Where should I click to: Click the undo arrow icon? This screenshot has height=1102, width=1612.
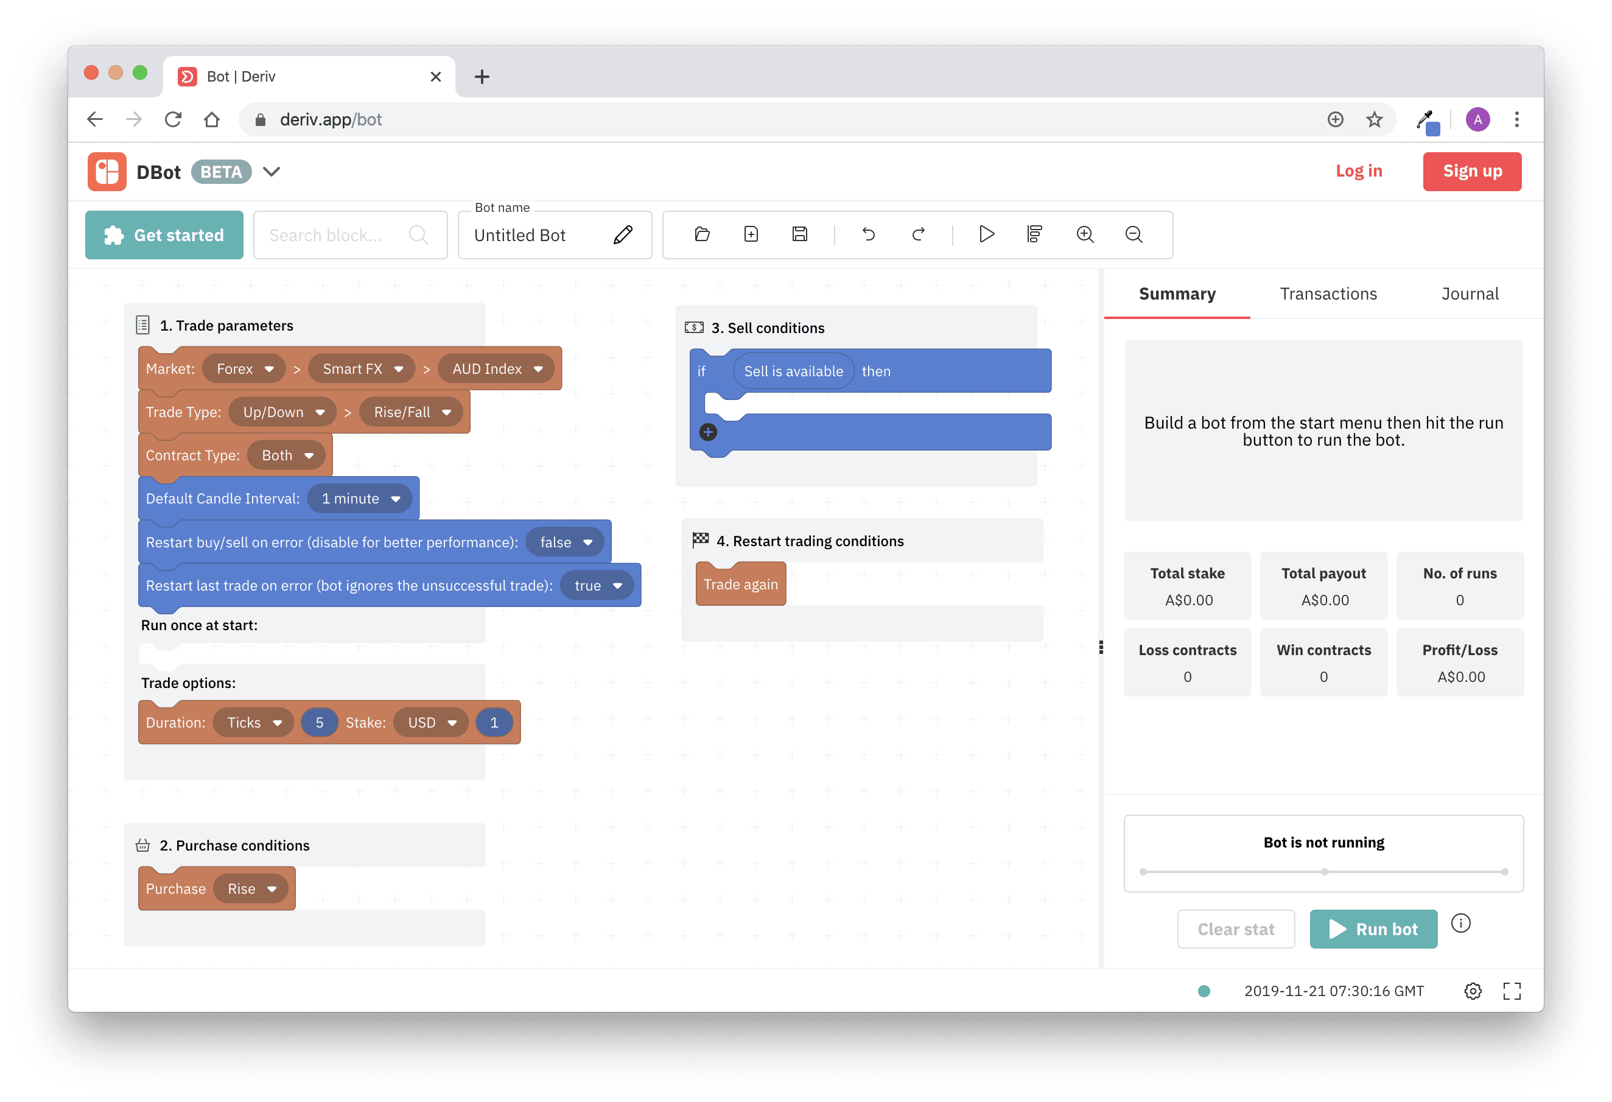pyautogui.click(x=866, y=235)
